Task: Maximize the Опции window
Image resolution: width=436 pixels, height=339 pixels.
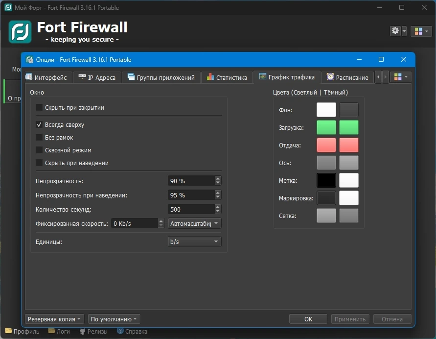Action: (381, 59)
